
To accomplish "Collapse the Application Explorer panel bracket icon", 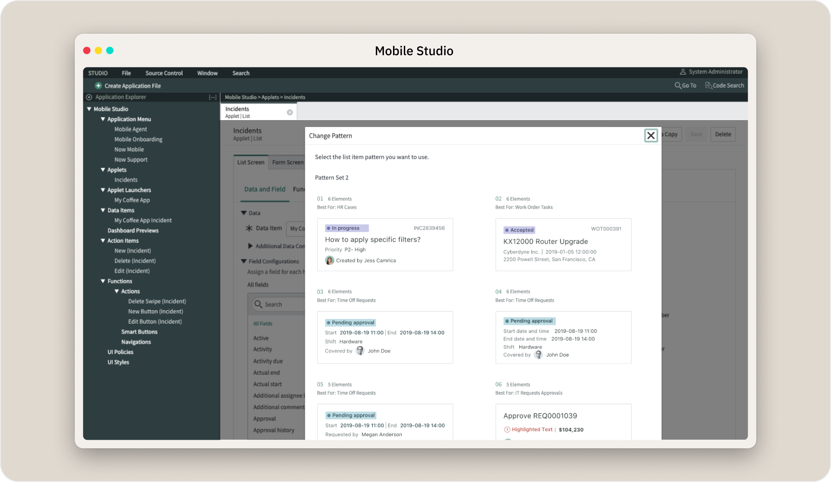I will click(x=213, y=98).
